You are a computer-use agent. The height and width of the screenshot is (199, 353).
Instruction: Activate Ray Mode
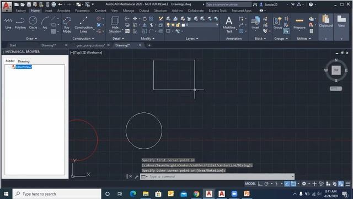67,25
